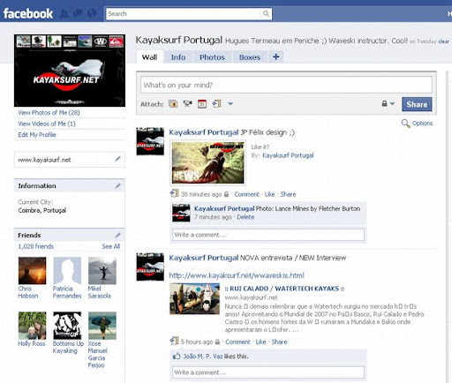Viewport: 452px width, 383px height.
Task: Open João M. P. Vaz profile link
Action: [203, 357]
